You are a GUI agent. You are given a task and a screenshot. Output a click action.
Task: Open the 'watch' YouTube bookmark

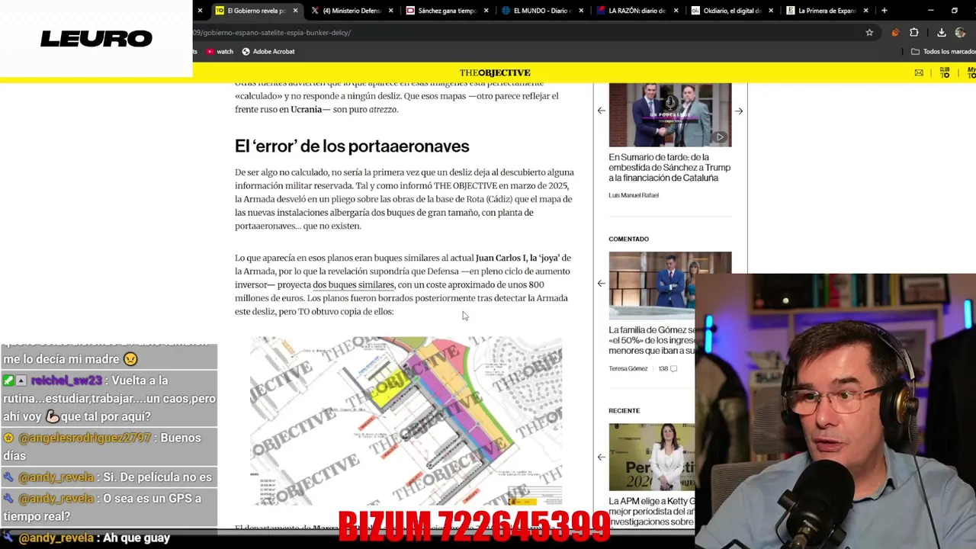coord(220,52)
